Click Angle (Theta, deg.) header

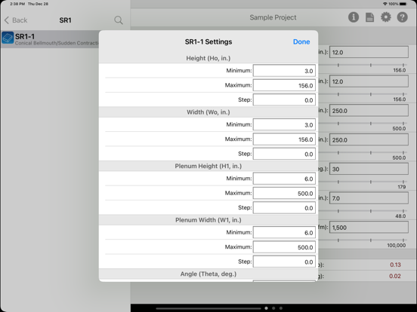pyautogui.click(x=208, y=274)
